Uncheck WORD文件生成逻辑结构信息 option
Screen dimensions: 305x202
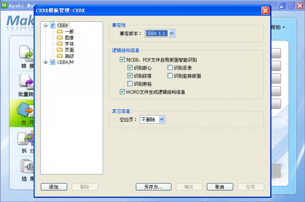point(122,92)
